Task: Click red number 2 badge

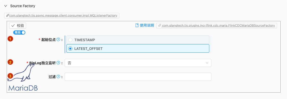Action: click(x=10, y=62)
